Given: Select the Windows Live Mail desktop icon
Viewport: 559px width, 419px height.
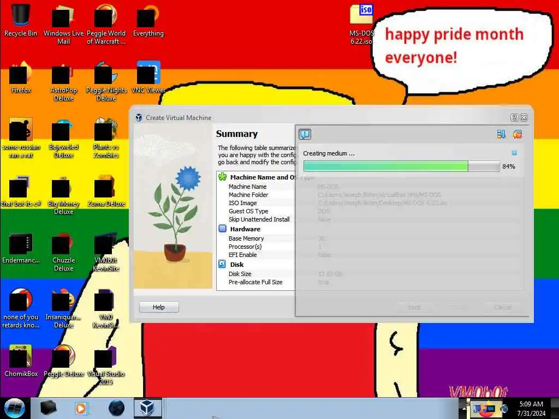Looking at the screenshot, I should pyautogui.click(x=63, y=25).
